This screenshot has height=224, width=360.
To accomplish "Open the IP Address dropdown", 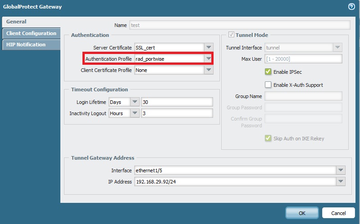I will pyautogui.click(x=341, y=182).
